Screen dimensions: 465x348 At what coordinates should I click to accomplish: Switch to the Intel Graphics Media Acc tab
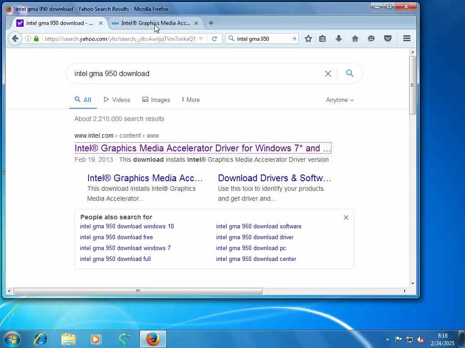tap(155, 23)
